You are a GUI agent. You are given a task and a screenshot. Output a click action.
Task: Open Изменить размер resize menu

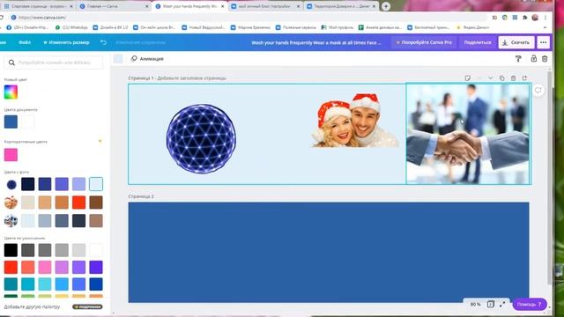[66, 42]
